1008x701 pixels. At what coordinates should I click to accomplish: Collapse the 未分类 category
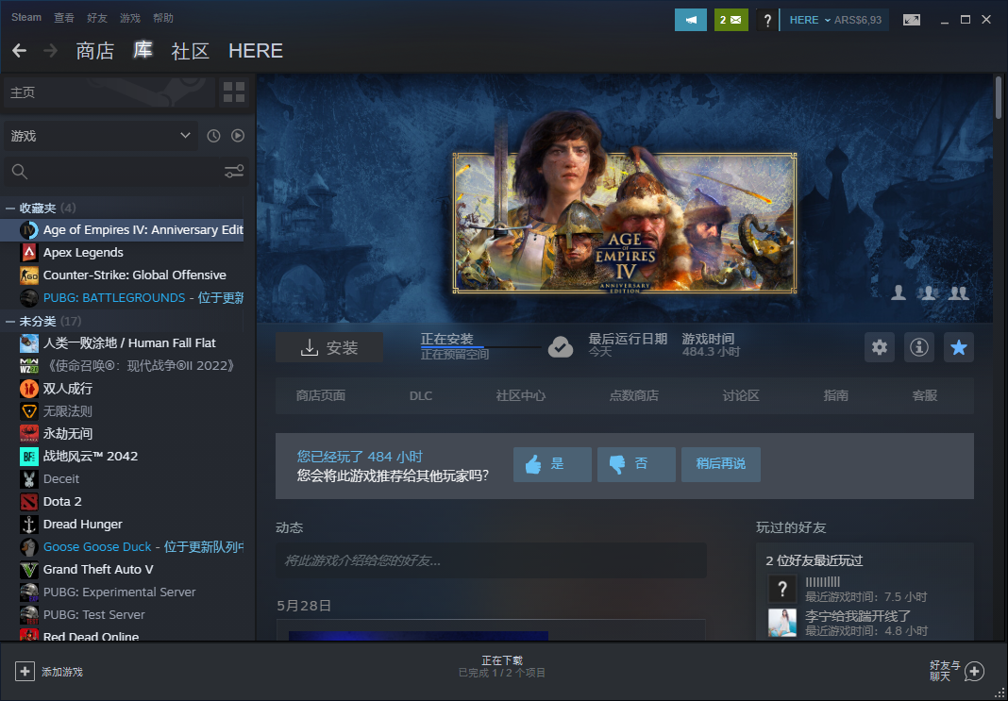coord(10,322)
